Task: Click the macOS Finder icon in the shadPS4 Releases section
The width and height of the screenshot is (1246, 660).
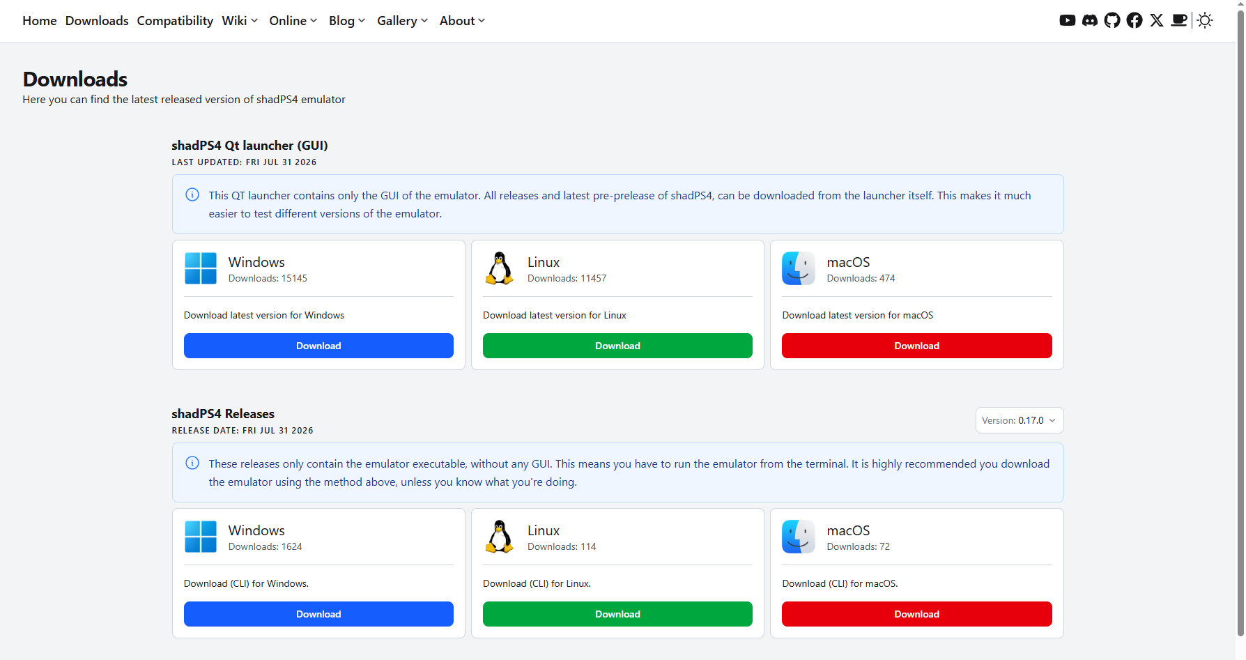Action: (x=799, y=537)
